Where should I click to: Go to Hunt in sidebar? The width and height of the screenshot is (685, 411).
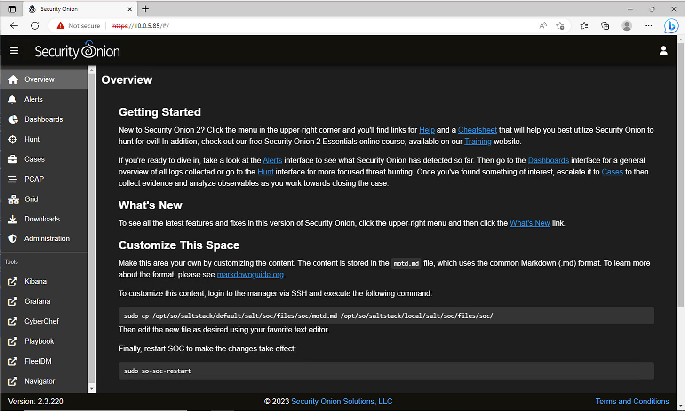coord(44,139)
